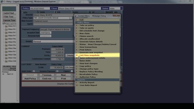Click the Add Policy button
The width and height of the screenshot is (194, 109).
[30, 79]
